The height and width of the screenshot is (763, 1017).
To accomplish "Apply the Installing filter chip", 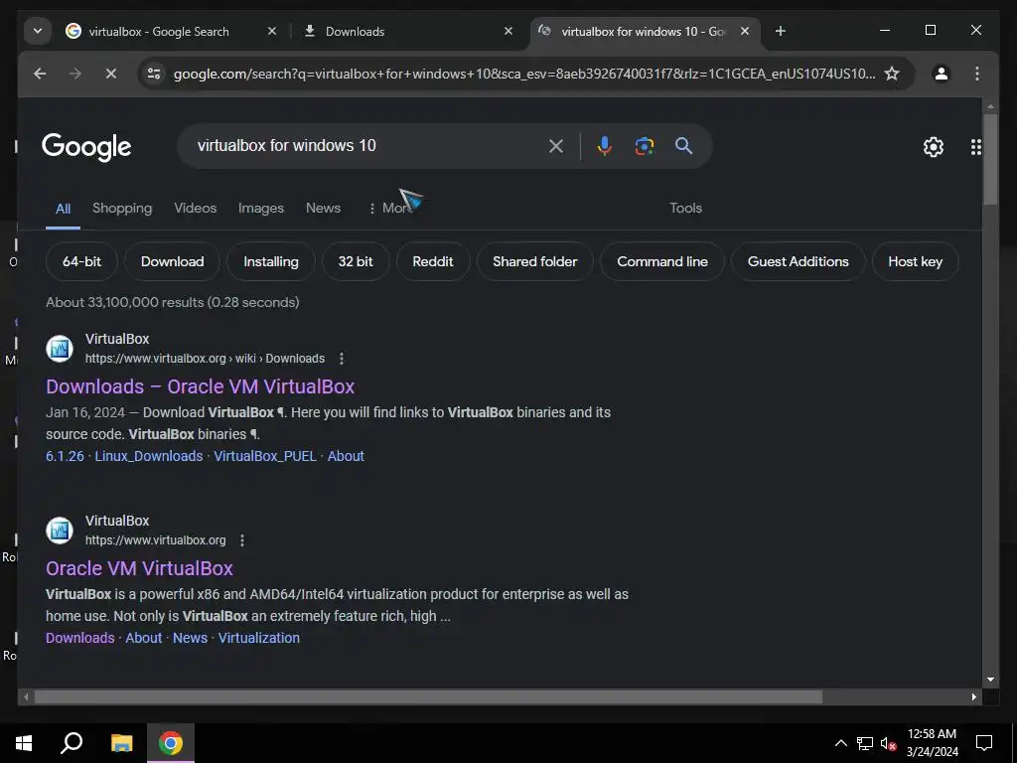I will coord(270,261).
